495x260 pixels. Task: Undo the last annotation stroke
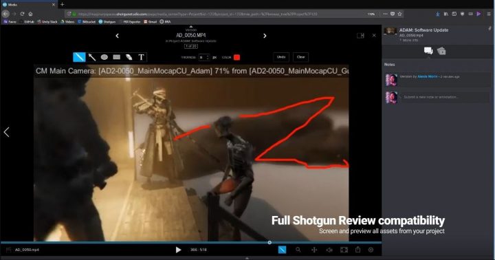(281, 57)
